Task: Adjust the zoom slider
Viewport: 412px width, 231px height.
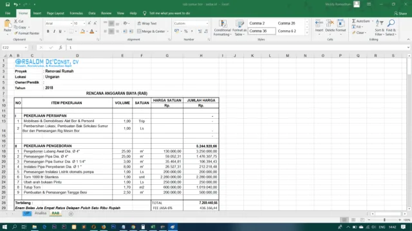Action: [x=384, y=219]
